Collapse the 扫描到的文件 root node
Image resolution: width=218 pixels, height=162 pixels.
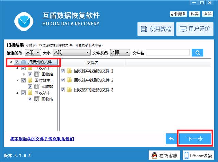11,62
